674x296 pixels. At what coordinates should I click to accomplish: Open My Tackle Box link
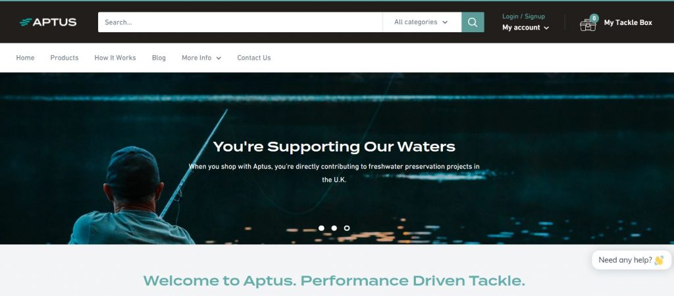click(x=628, y=23)
